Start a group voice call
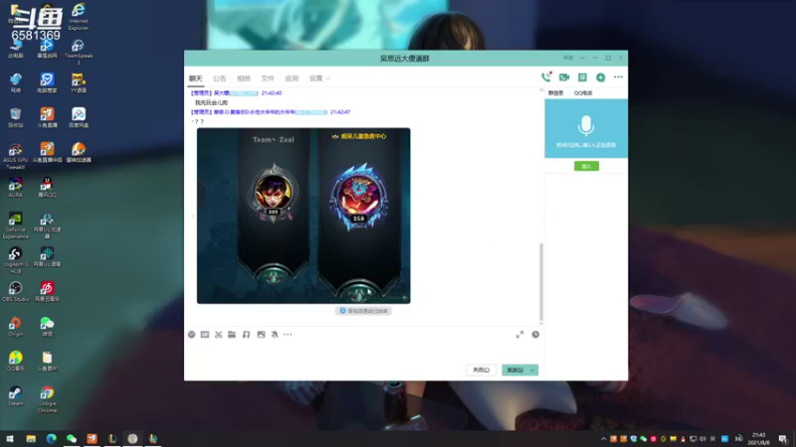Screen dimensions: 796x447 546,77
